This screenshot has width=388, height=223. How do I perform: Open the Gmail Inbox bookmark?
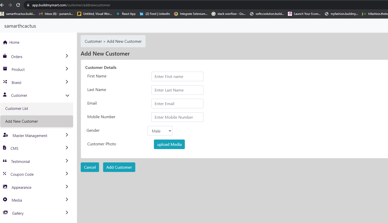pyautogui.click(x=56, y=14)
